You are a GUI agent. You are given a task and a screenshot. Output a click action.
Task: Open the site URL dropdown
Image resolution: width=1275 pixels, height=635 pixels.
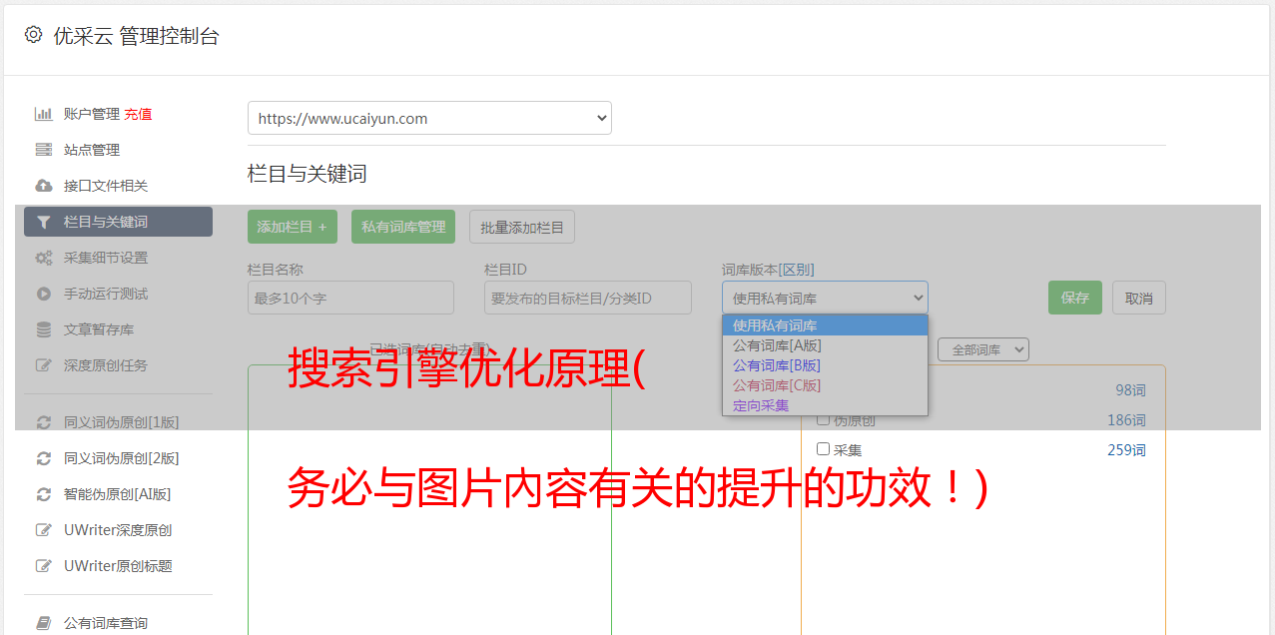coord(429,118)
